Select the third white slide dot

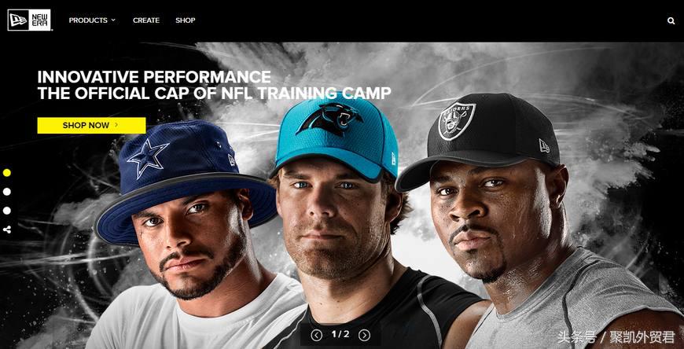tap(6, 211)
